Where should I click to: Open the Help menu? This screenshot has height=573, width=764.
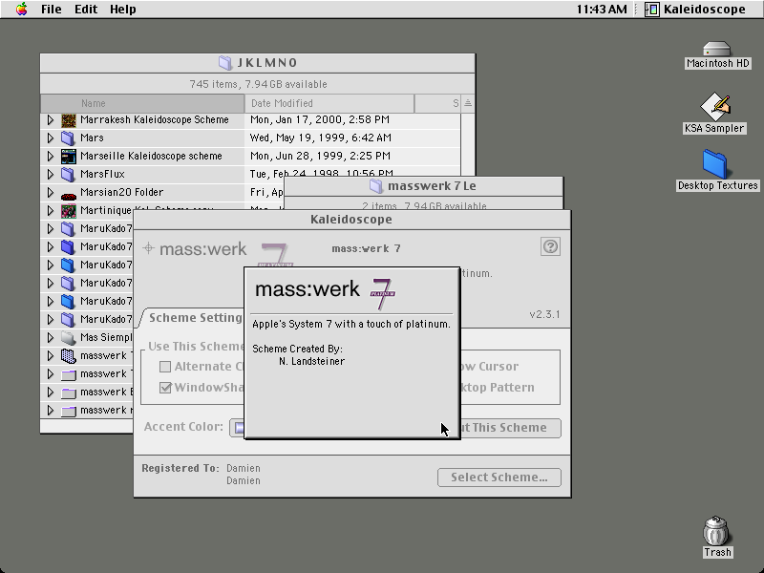(x=123, y=10)
